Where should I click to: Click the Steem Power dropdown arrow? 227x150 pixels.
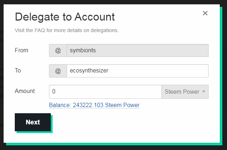coord(204,92)
